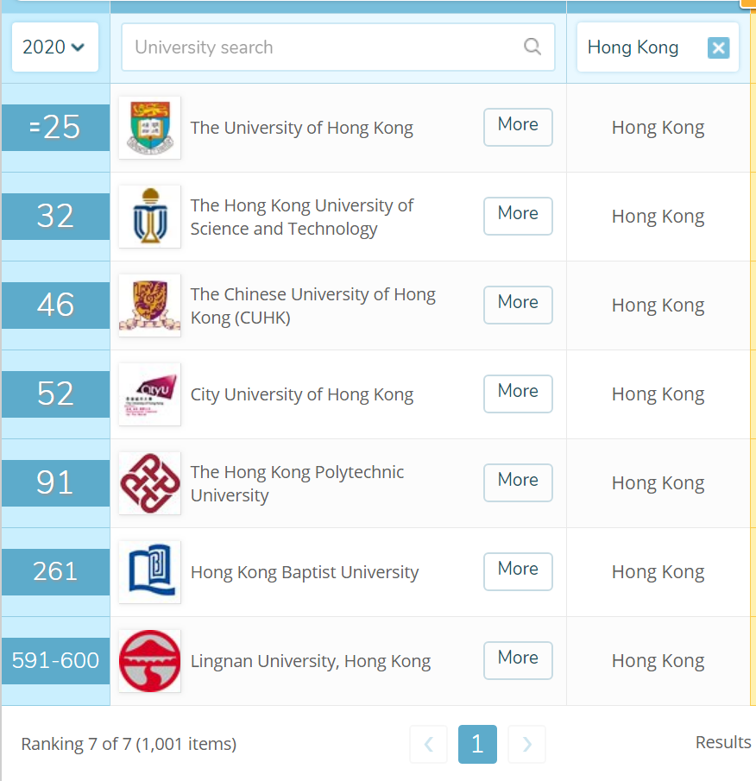Viewport: 756px width, 781px height.
Task: Click the University of Hong Kong logo
Action: coord(149,128)
